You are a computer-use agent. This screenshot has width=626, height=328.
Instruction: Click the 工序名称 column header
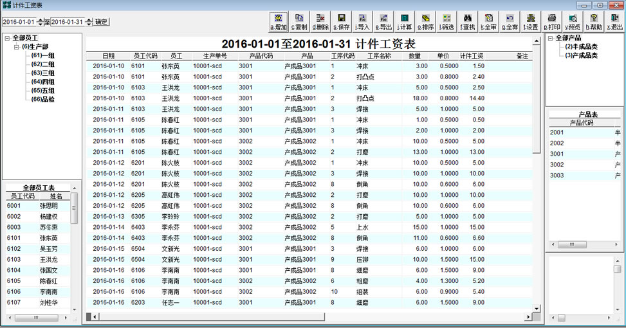tap(379, 56)
